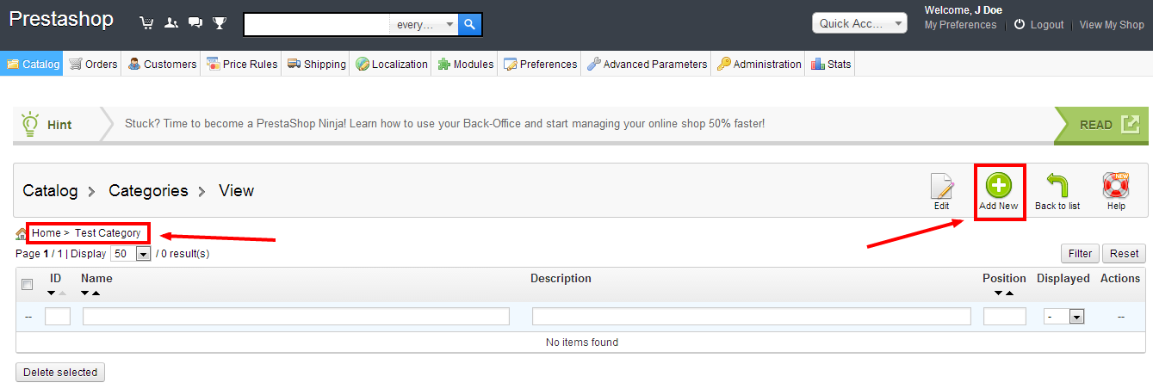Click the Hint lightbulb icon

click(x=30, y=125)
